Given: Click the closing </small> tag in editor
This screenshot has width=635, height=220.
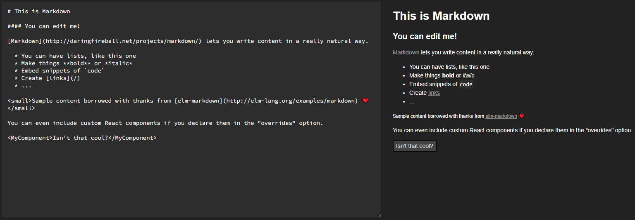Looking at the screenshot, I should [x=21, y=108].
